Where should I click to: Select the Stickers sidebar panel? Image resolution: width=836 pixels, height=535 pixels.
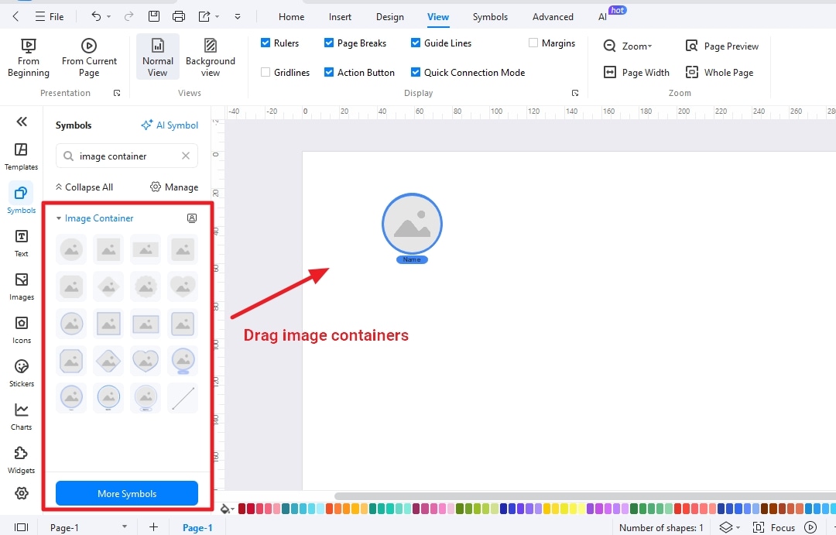coord(21,372)
